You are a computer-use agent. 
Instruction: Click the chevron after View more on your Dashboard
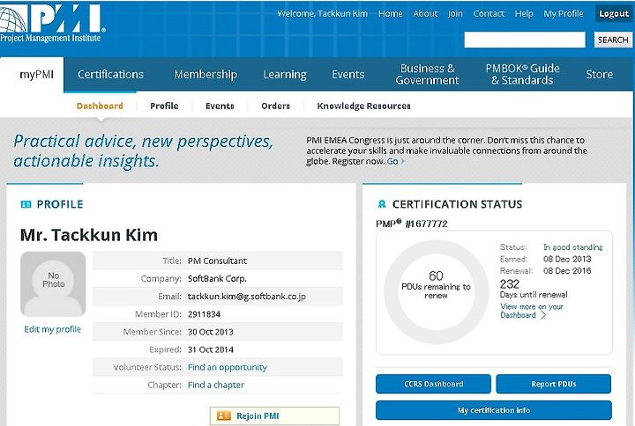(543, 315)
